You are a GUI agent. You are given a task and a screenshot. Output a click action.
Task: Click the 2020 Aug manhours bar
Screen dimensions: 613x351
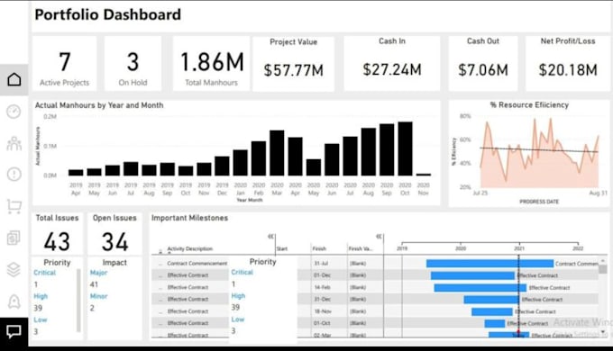coord(369,151)
